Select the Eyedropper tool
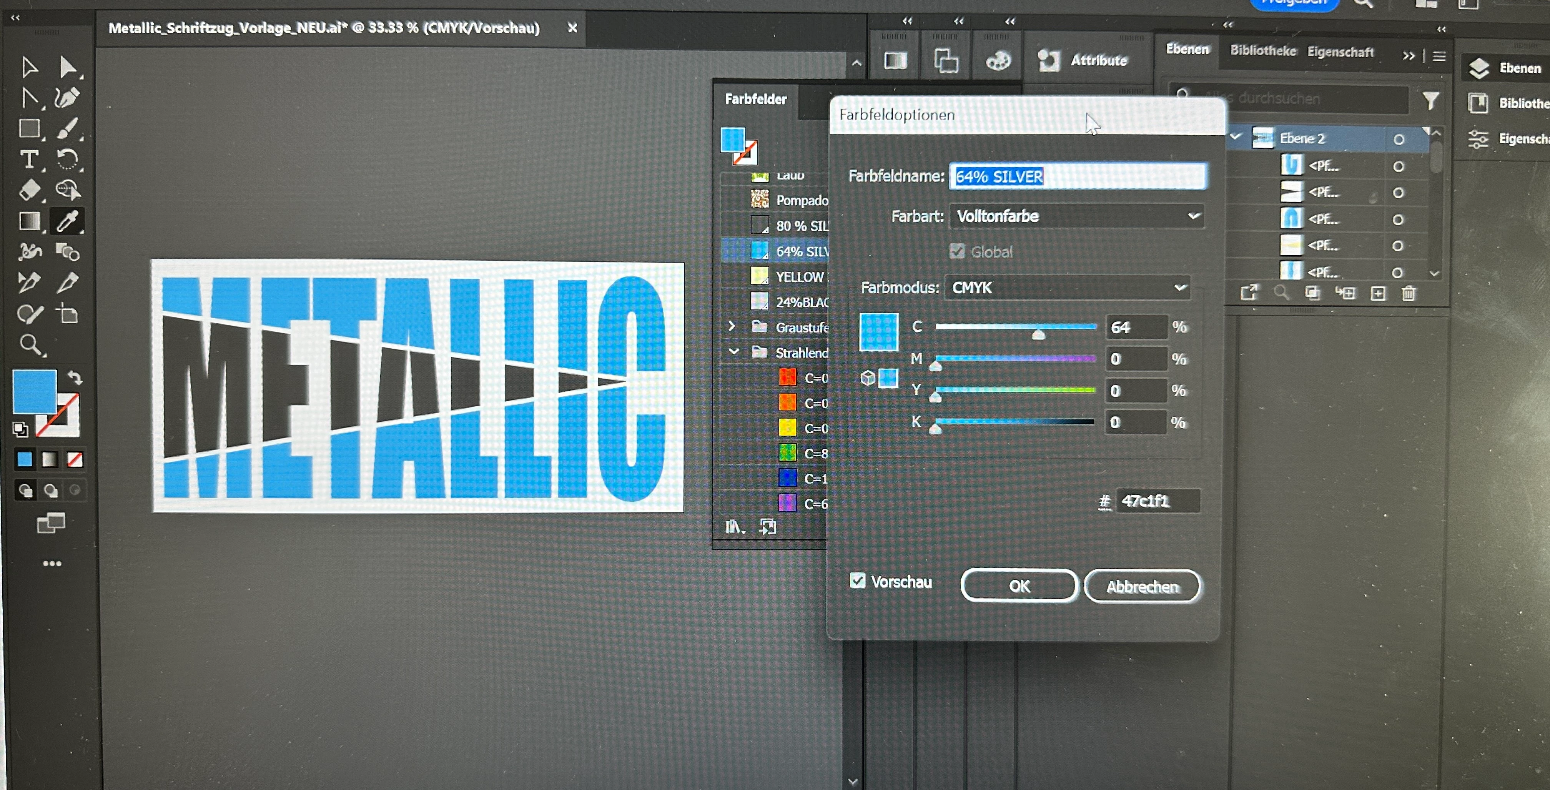The width and height of the screenshot is (1550, 790). tap(67, 221)
